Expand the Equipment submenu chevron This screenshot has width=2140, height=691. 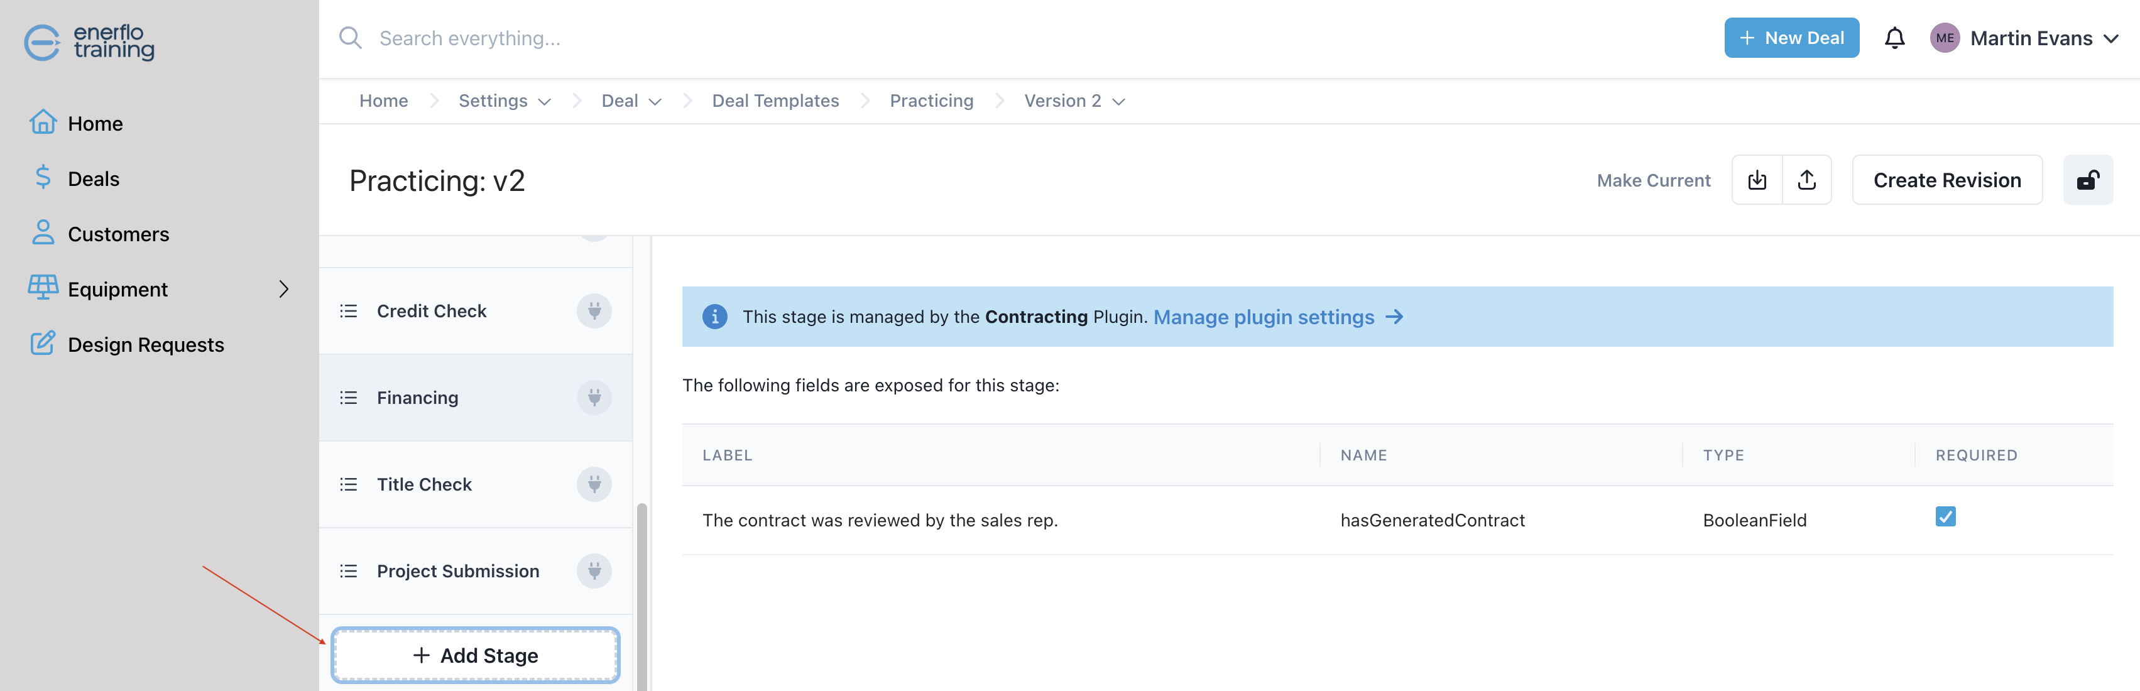tap(284, 288)
